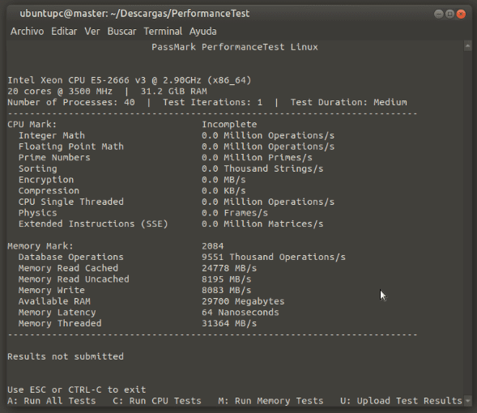Screen dimensions: 477x413
Task: Click the 'Compression' row label
Action: tap(49, 190)
